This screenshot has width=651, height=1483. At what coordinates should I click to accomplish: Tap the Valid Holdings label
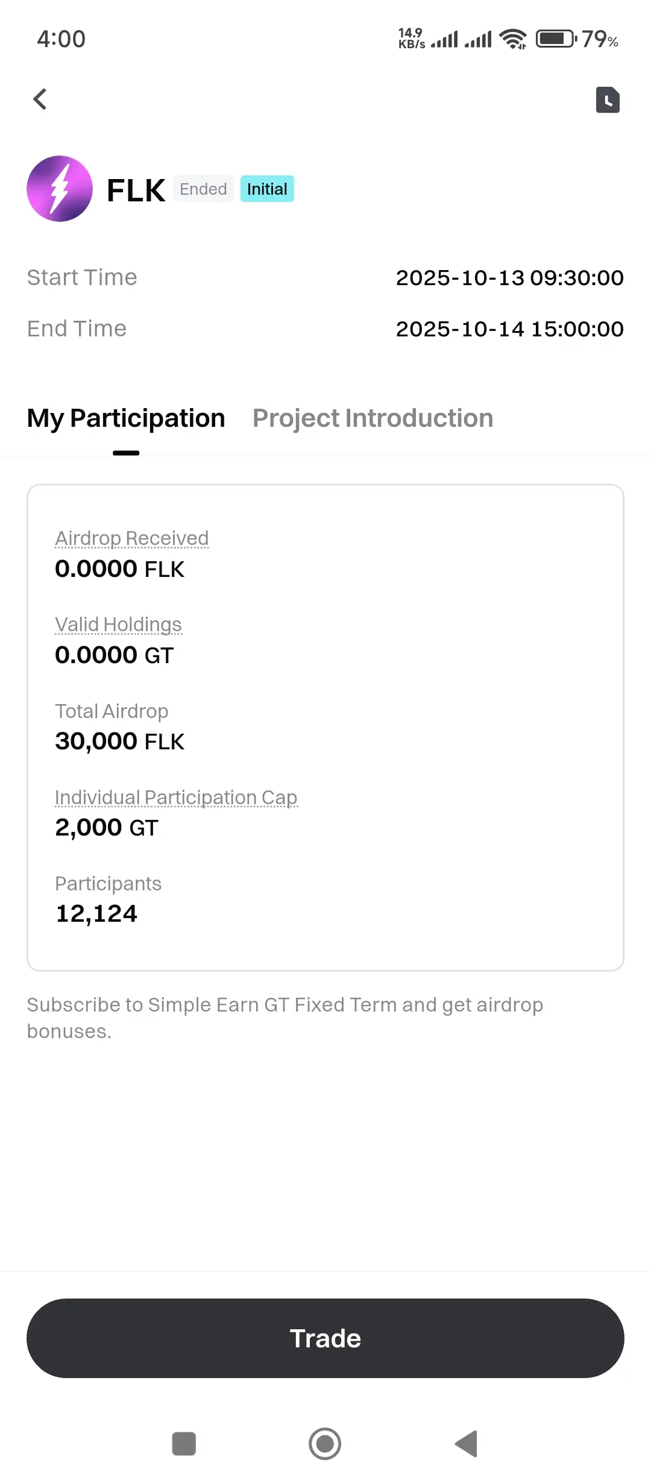(x=118, y=625)
